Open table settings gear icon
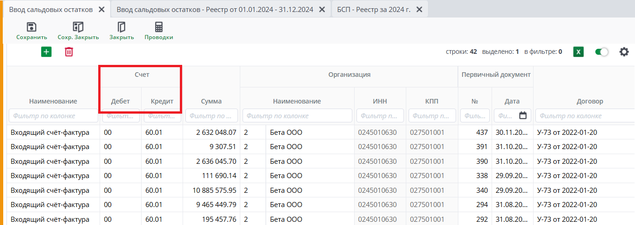This screenshot has height=225, width=635. coord(624,52)
